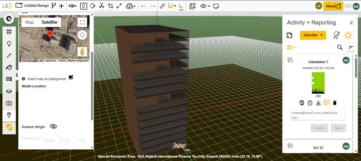Click the Calculation 7 UDI thumbnail

point(318,83)
